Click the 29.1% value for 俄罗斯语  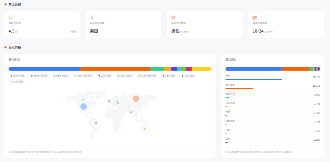(x=316, y=86)
